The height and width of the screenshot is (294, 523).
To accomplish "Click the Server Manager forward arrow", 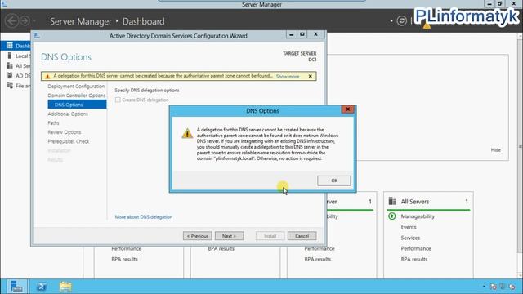I will pos(25,21).
